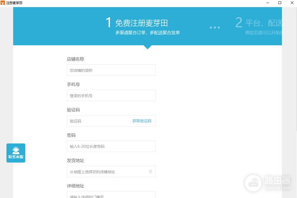Focus the 店铺名称 shop name input field
The height and width of the screenshot is (198, 297).
pos(111,70)
